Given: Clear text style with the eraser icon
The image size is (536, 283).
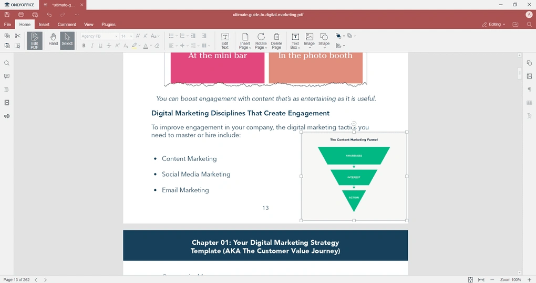Looking at the screenshot, I should tap(157, 46).
